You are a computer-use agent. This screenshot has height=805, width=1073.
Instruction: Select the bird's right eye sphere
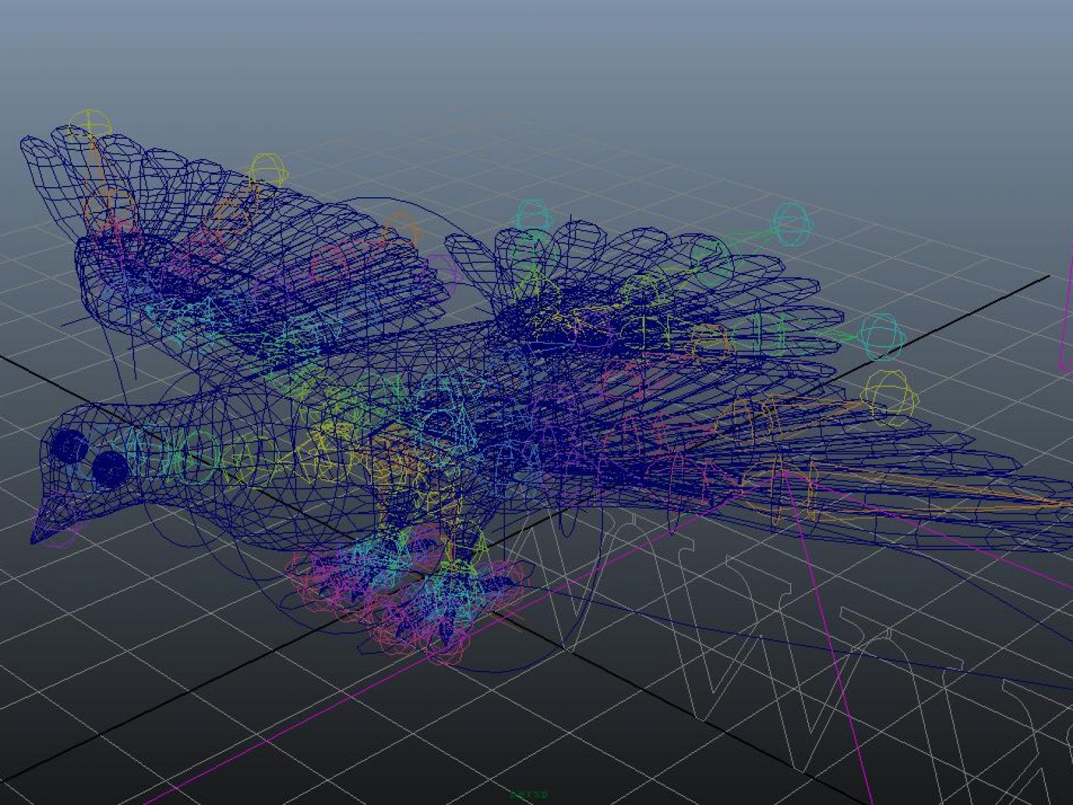110,468
